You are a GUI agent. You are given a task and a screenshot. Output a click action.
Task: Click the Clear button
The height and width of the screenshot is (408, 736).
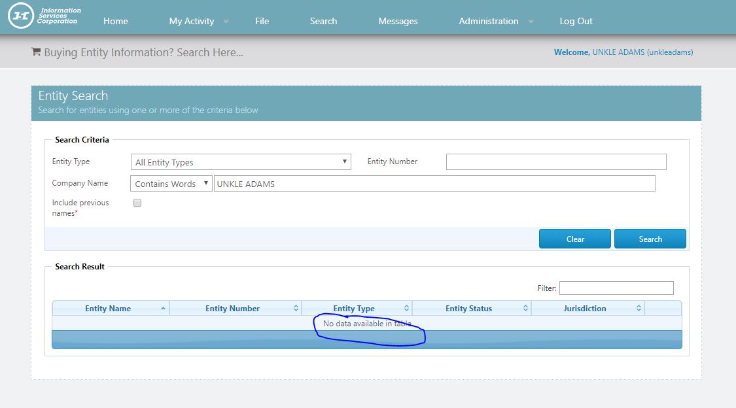pos(575,239)
